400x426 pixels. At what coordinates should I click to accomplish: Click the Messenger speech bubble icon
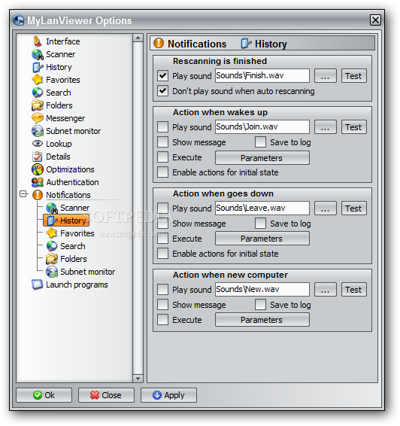[38, 118]
